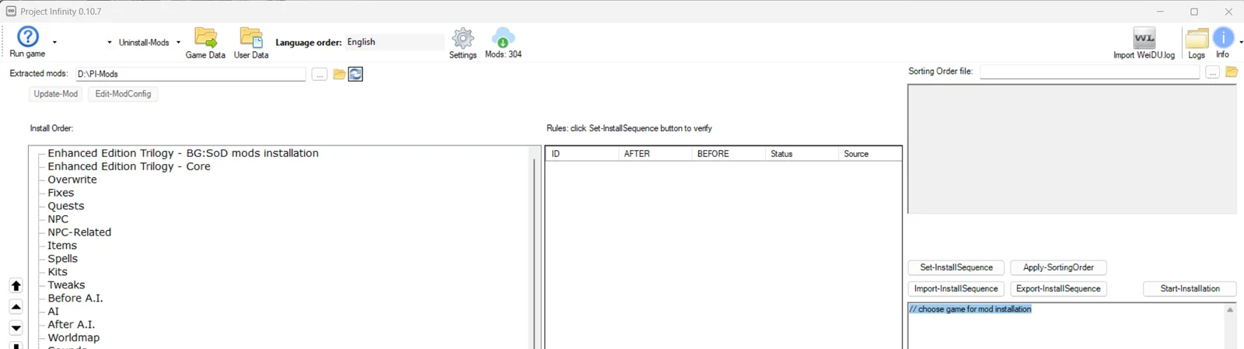Select the Kits tree item
Screen dimensions: 1244x349
(x=58, y=272)
